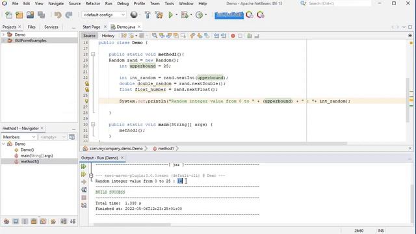Select Demo() constructor in Navigator
The height and width of the screenshot is (234, 416).
point(27,150)
